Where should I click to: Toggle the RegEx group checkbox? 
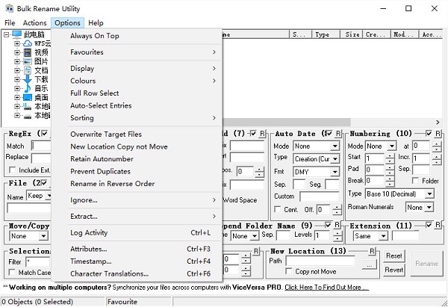coord(44,134)
